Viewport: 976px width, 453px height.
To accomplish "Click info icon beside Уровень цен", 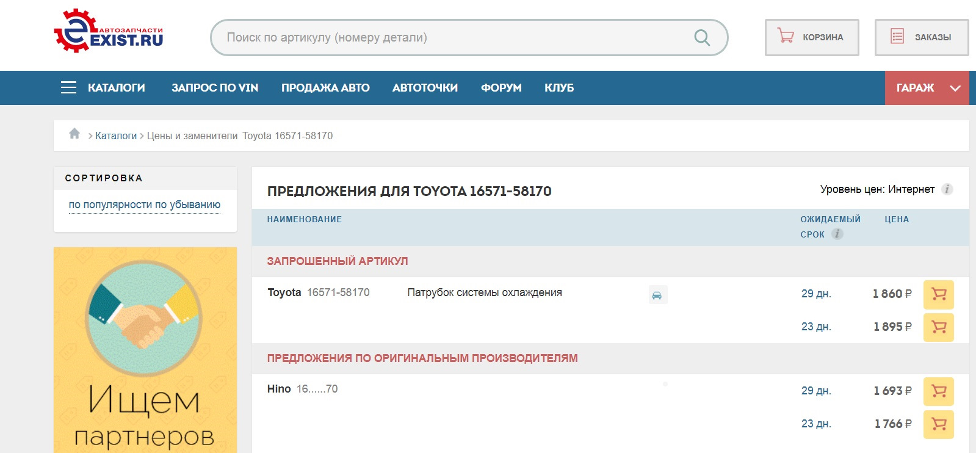I will point(947,189).
